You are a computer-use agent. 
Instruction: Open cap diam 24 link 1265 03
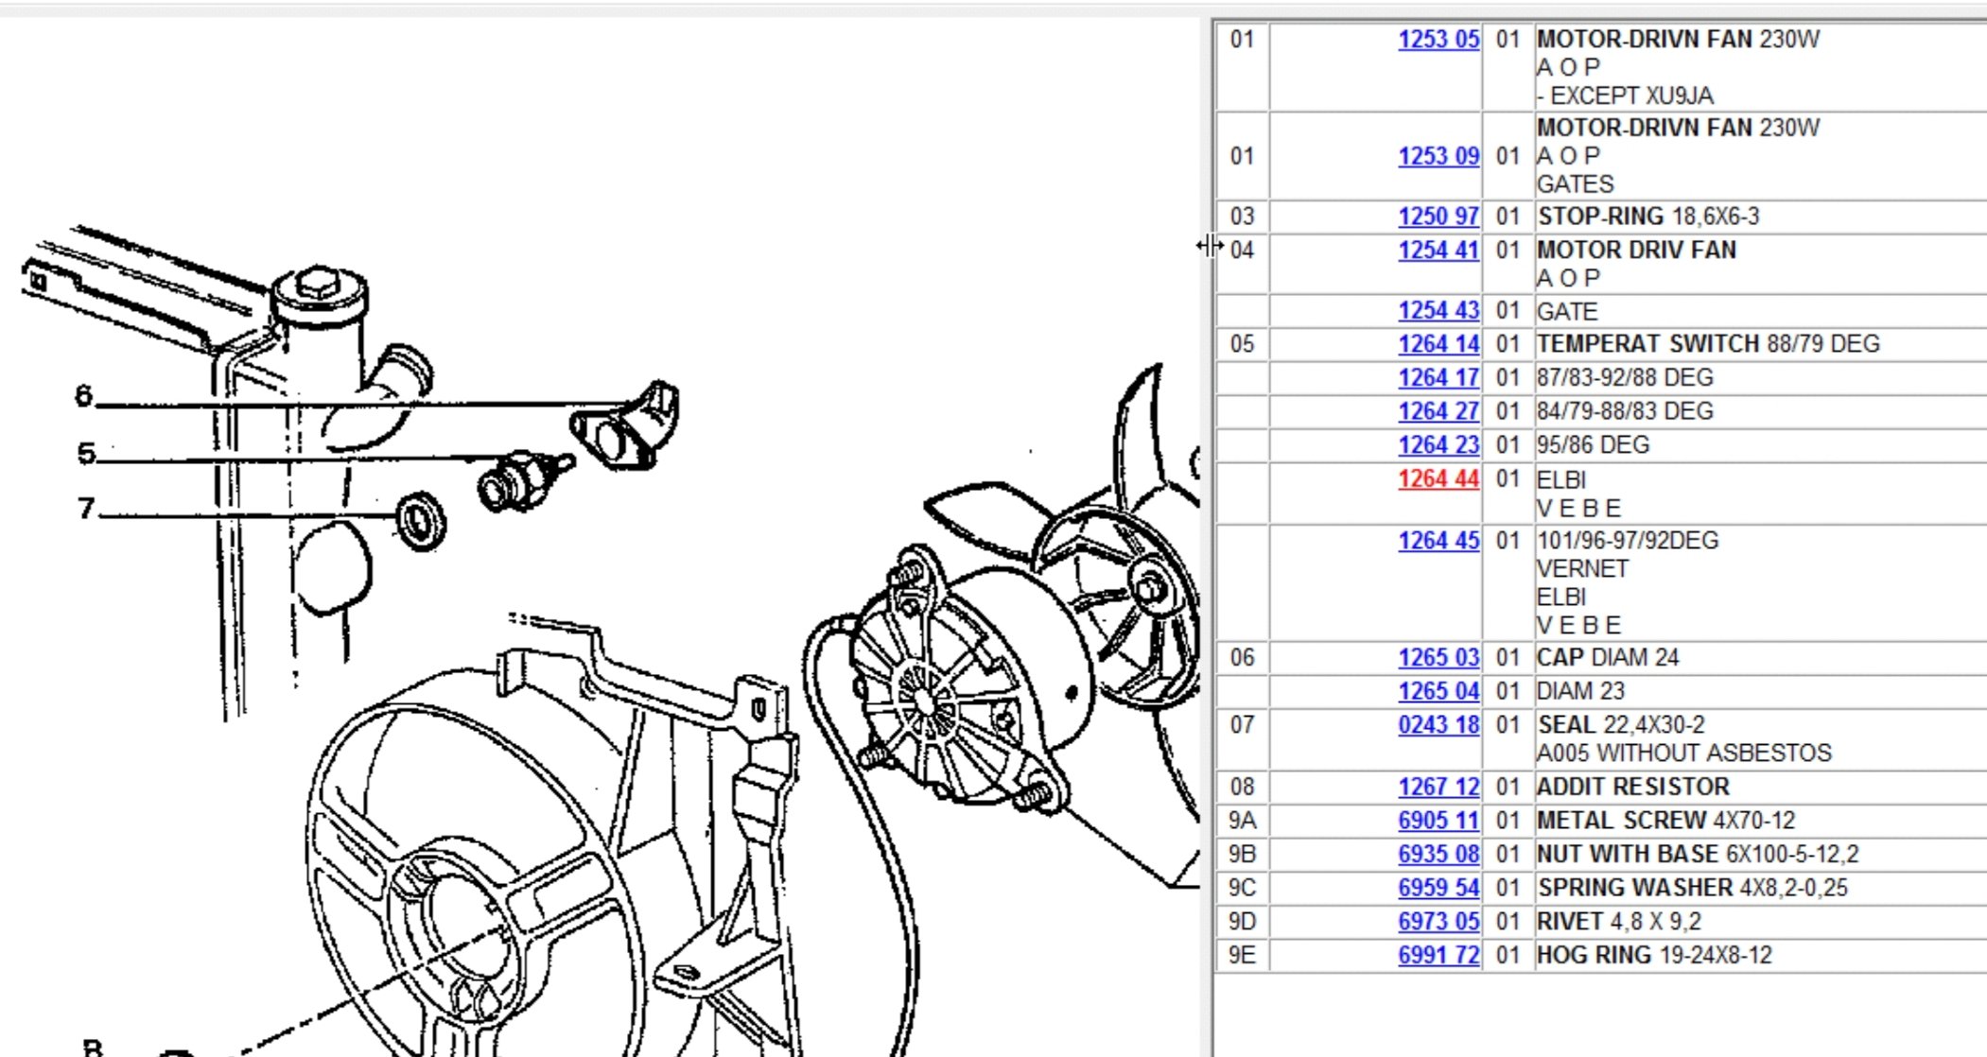(1438, 658)
